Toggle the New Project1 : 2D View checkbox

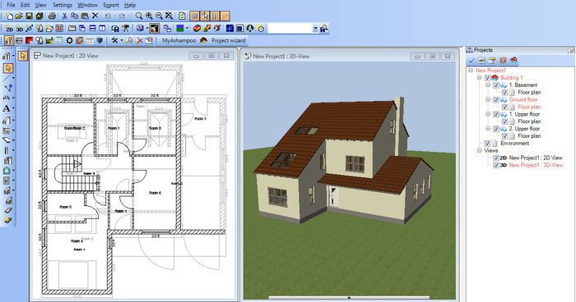click(x=496, y=158)
